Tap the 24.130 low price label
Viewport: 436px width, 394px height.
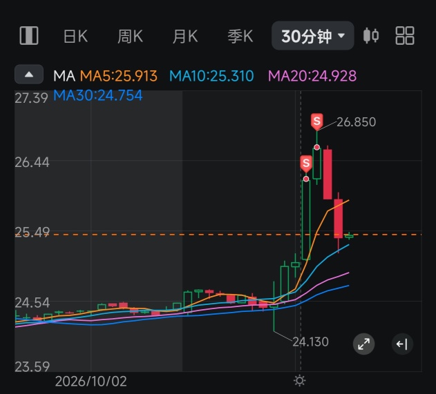pos(311,342)
